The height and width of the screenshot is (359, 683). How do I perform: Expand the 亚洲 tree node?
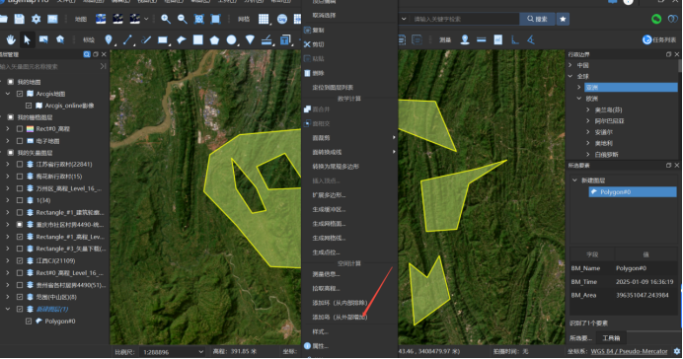click(x=579, y=87)
